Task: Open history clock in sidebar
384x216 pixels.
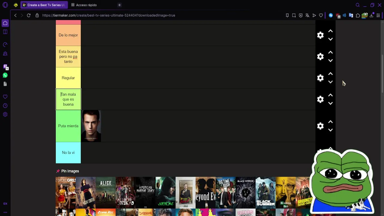Action: [x=5, y=106]
